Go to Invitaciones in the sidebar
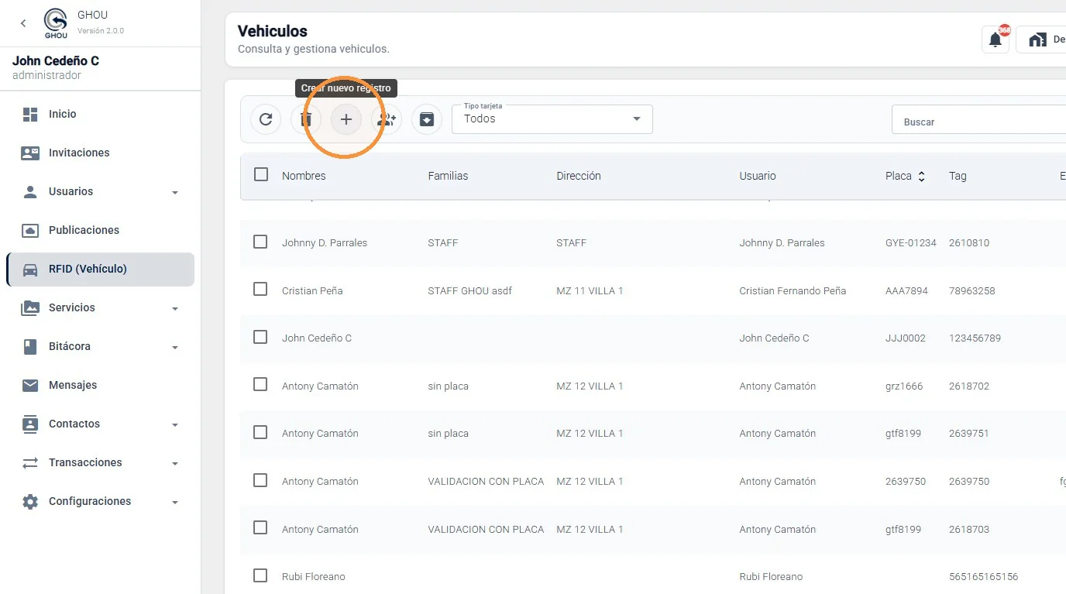Viewport: 1066px width, 594px height. (100, 153)
